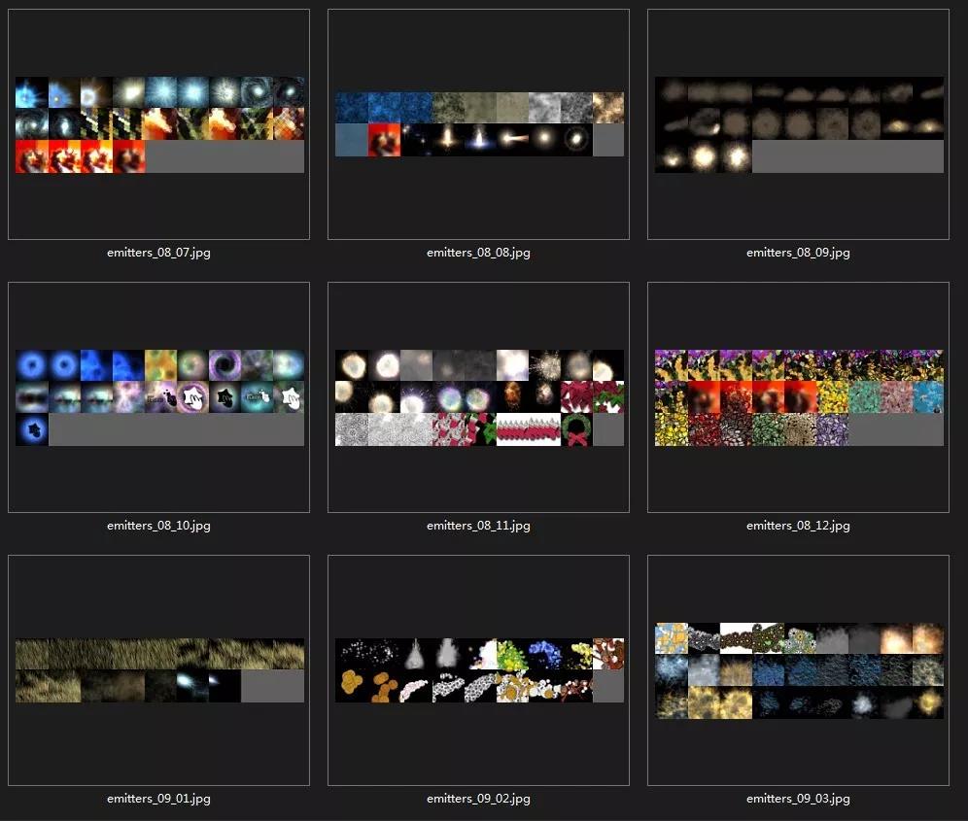The height and width of the screenshot is (821, 968).
Task: Click the file name emitters_08_11.jpg
Action: click(478, 526)
